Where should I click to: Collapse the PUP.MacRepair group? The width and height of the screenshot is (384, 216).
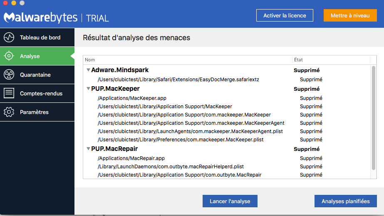tap(89, 149)
